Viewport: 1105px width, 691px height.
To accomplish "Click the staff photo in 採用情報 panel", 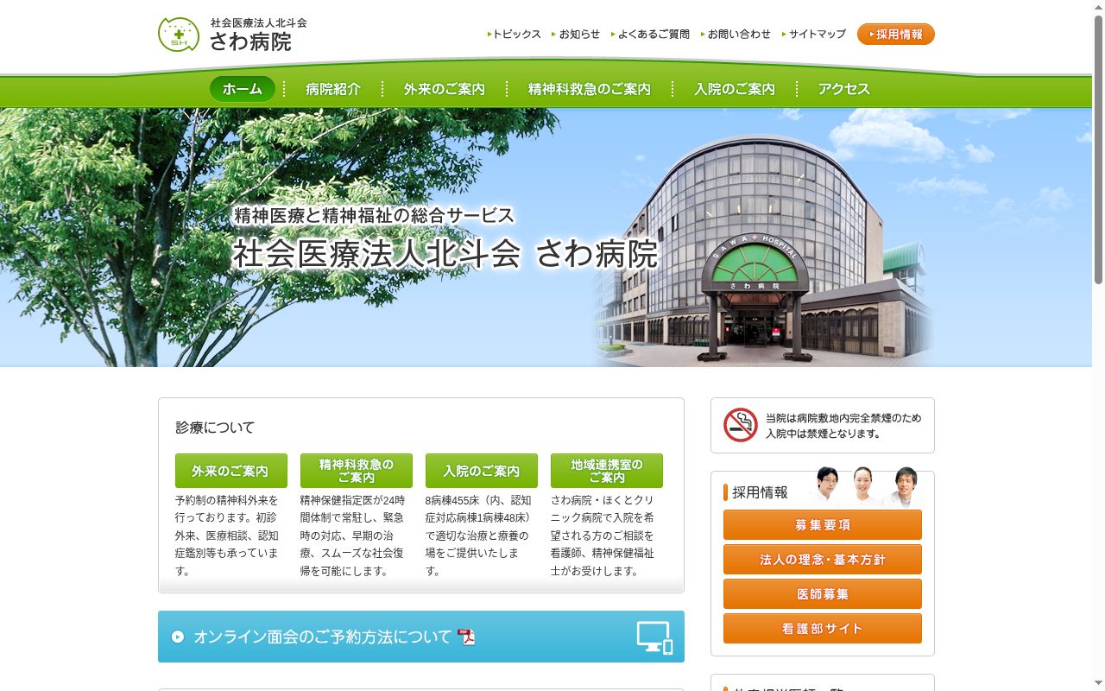I will 866,486.
